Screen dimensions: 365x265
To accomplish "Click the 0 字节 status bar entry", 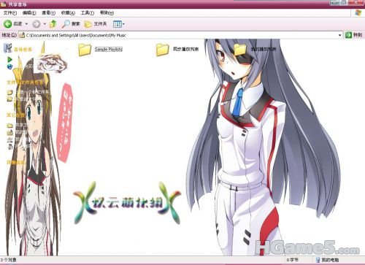I will tap(293, 260).
